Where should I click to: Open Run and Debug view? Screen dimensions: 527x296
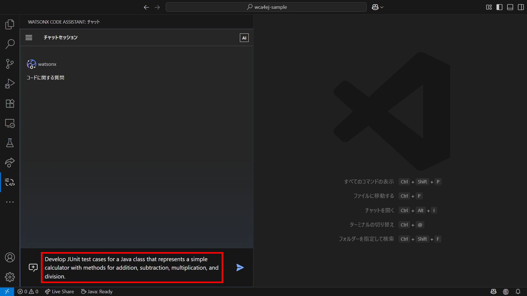pyautogui.click(x=10, y=84)
